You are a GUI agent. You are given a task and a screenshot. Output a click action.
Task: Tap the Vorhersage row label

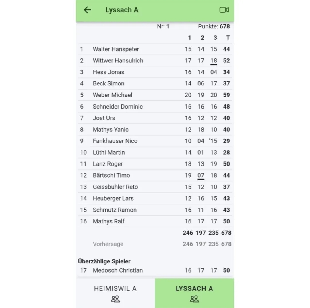(108, 244)
